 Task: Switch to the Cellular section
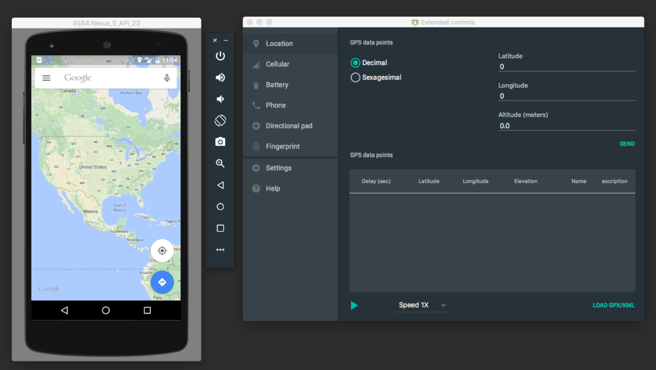[277, 64]
